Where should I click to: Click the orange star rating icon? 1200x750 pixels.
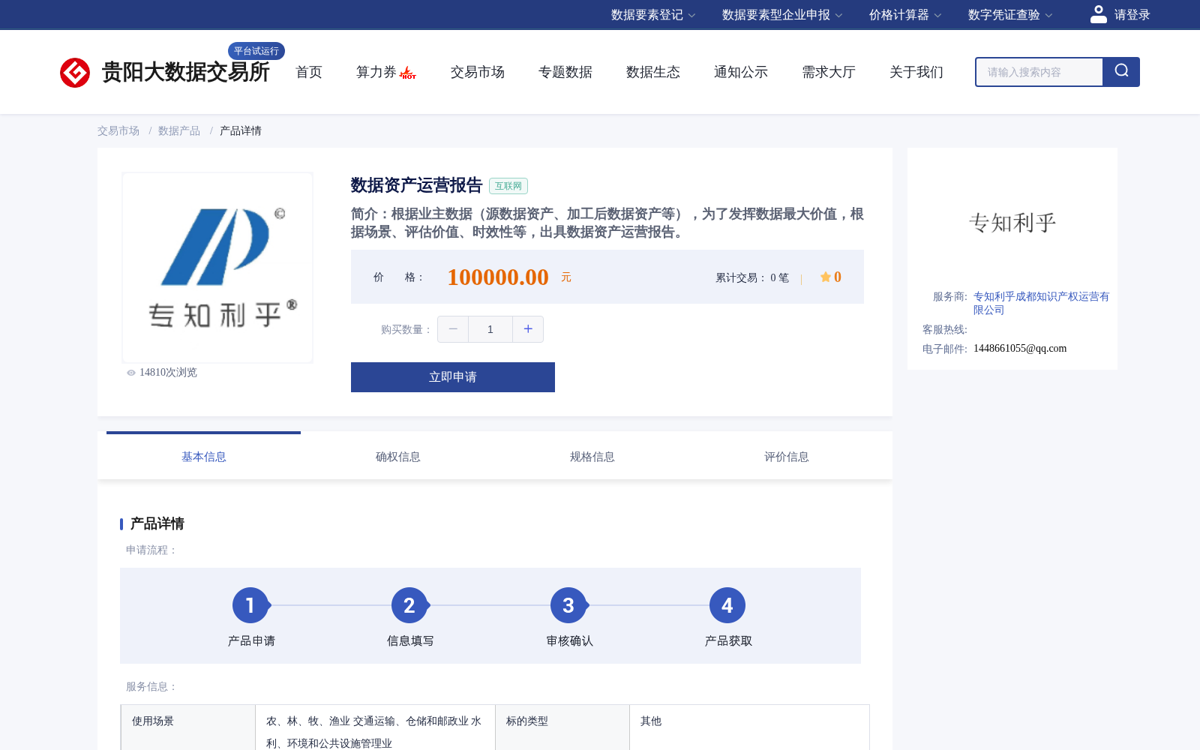point(825,277)
